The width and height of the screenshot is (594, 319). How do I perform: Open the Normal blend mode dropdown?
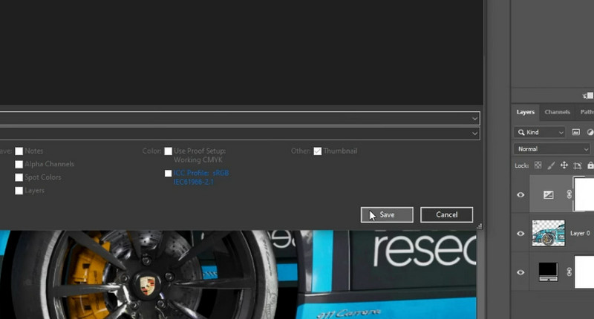[x=552, y=149]
